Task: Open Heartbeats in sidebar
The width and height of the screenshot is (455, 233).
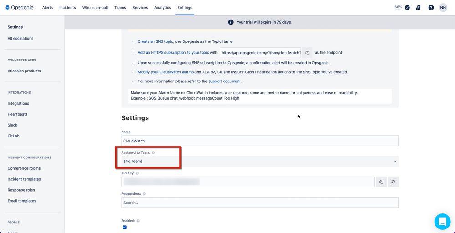Action: pos(17,114)
